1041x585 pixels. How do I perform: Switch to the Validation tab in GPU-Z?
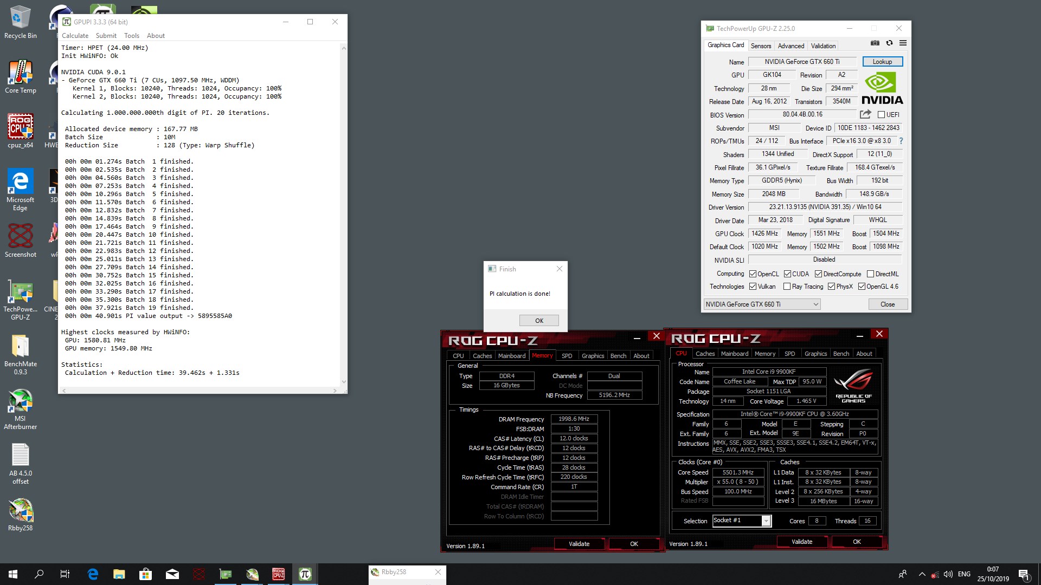pyautogui.click(x=823, y=46)
